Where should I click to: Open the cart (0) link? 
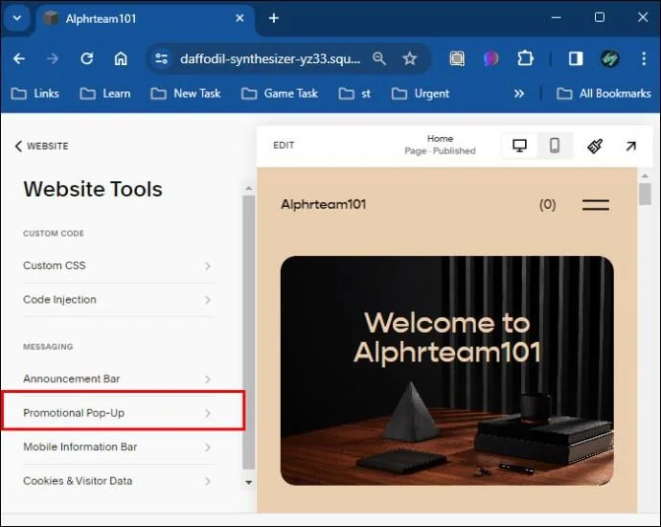[x=547, y=204]
